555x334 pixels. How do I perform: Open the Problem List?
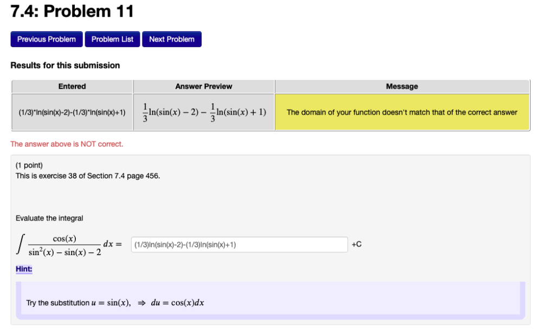click(x=112, y=39)
